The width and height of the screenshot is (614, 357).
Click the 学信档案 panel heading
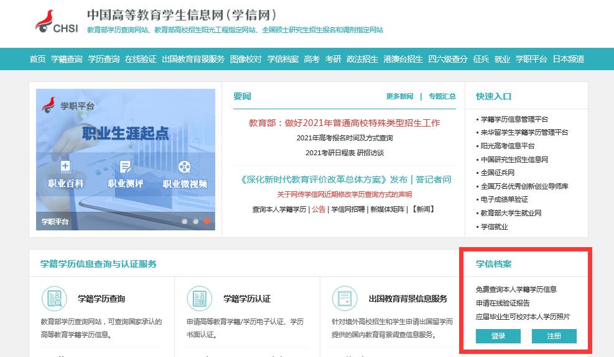(493, 264)
